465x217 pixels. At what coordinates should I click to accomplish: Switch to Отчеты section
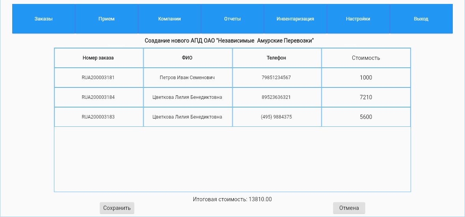pyautogui.click(x=232, y=19)
